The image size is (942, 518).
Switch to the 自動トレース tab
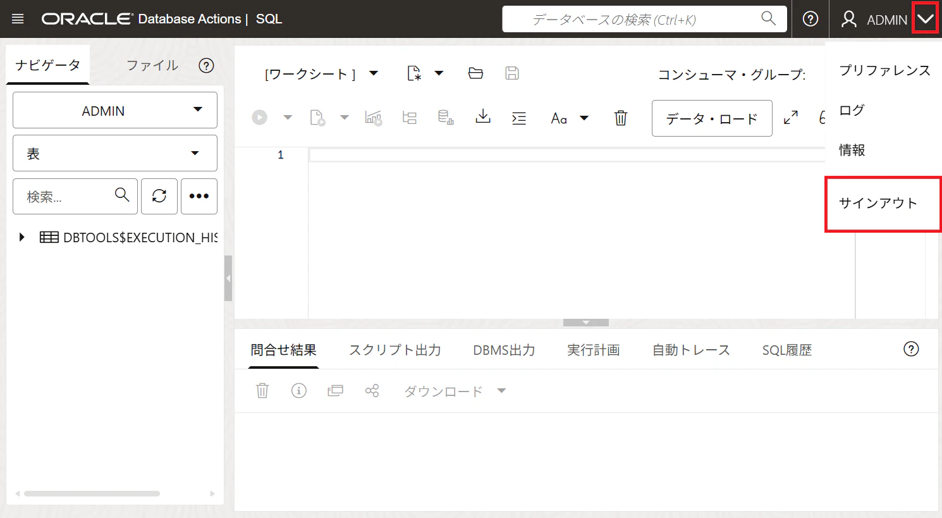tap(691, 350)
